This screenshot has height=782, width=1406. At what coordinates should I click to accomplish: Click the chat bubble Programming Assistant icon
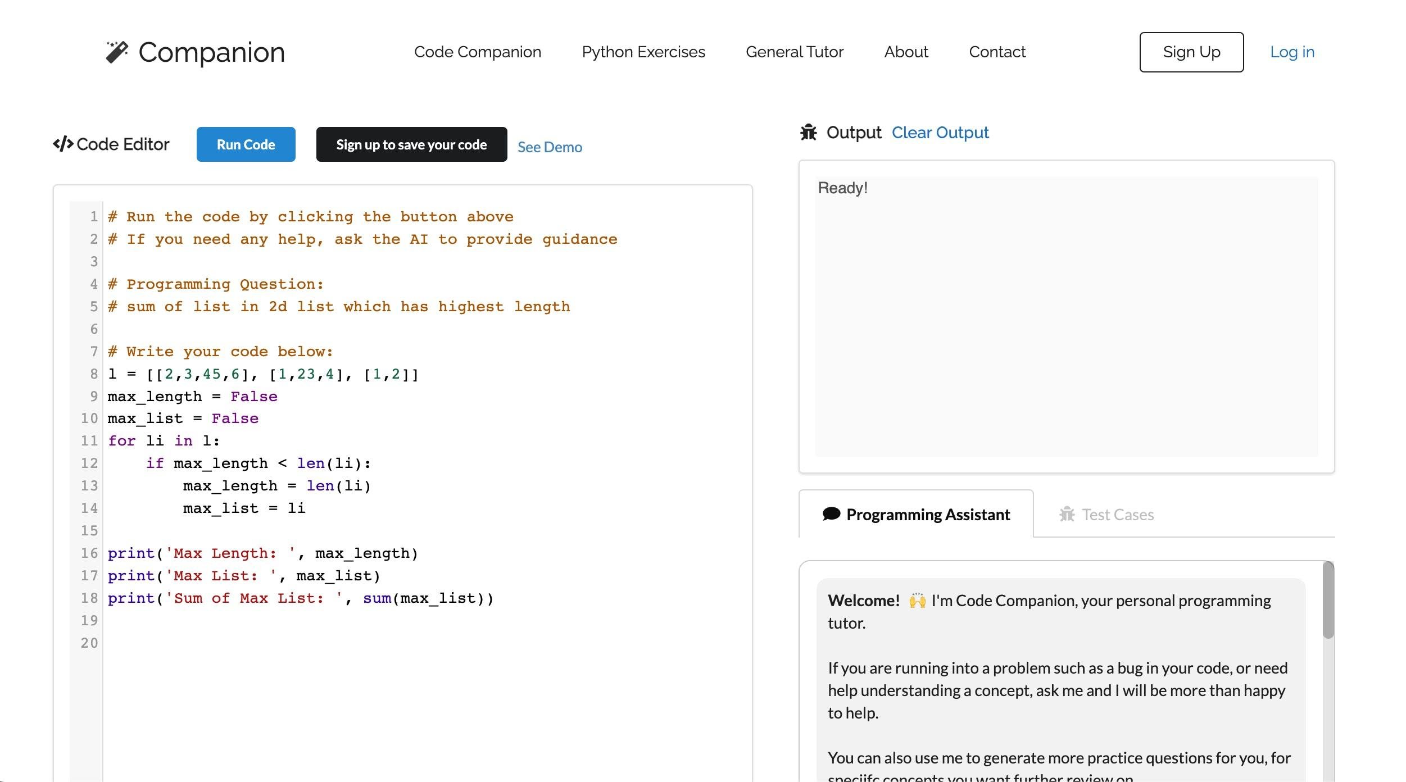pos(831,514)
